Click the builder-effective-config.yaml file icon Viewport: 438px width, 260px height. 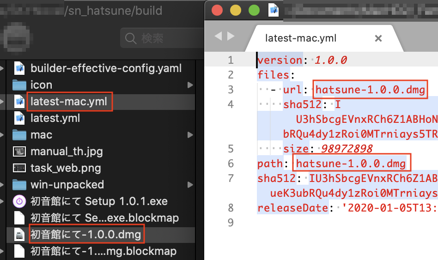coord(19,68)
